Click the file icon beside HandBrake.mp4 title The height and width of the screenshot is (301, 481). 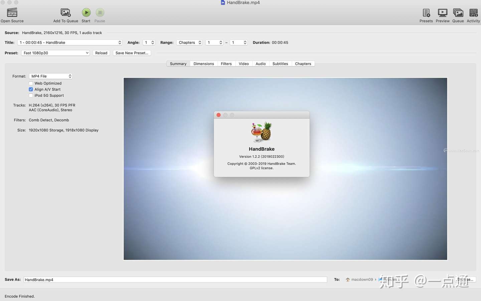click(223, 3)
